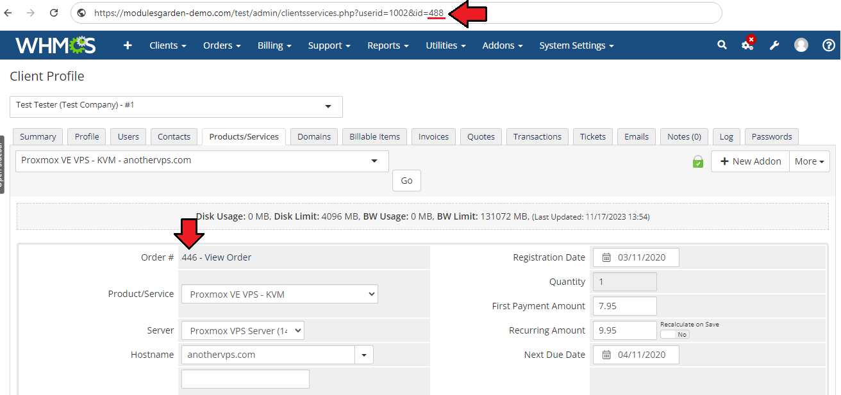This screenshot has height=395, width=841.
Task: Click the WHMCS logo
Action: coord(56,45)
